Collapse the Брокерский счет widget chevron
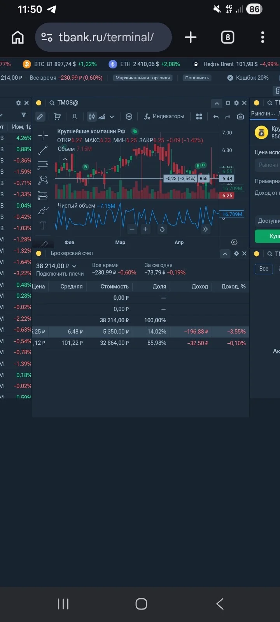This screenshot has width=280, height=622. (x=225, y=253)
